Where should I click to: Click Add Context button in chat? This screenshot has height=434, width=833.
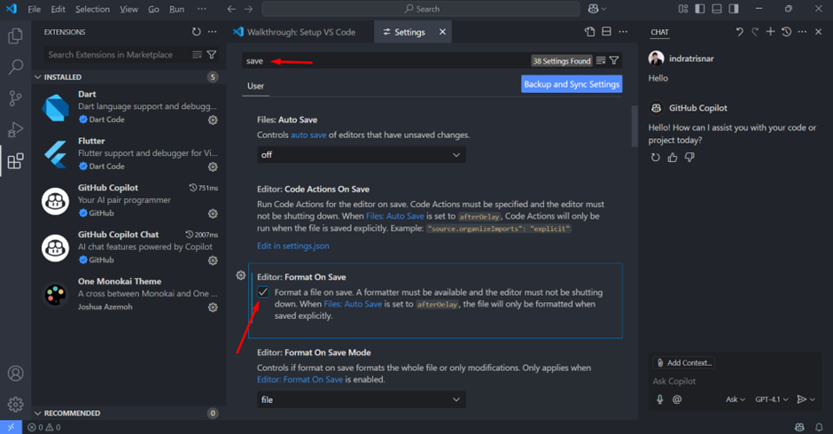(684, 363)
